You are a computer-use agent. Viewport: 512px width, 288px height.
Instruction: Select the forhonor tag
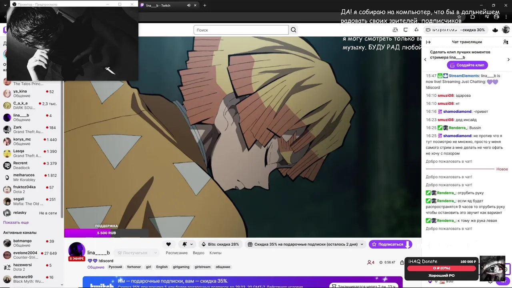(134, 267)
